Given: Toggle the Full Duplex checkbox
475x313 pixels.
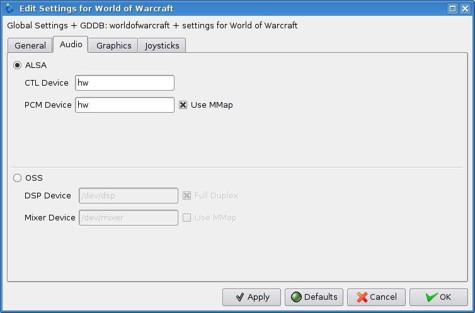Looking at the screenshot, I should 187,195.
